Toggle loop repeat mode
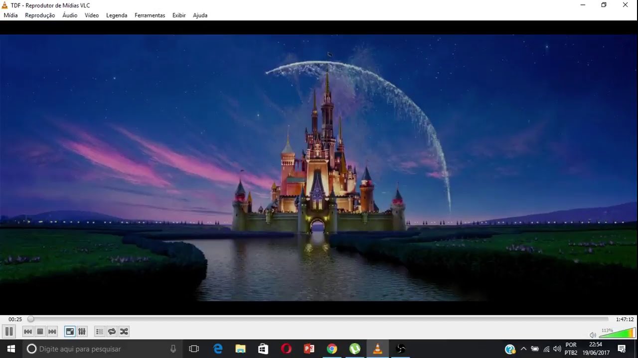The image size is (638, 358). pyautogui.click(x=112, y=332)
